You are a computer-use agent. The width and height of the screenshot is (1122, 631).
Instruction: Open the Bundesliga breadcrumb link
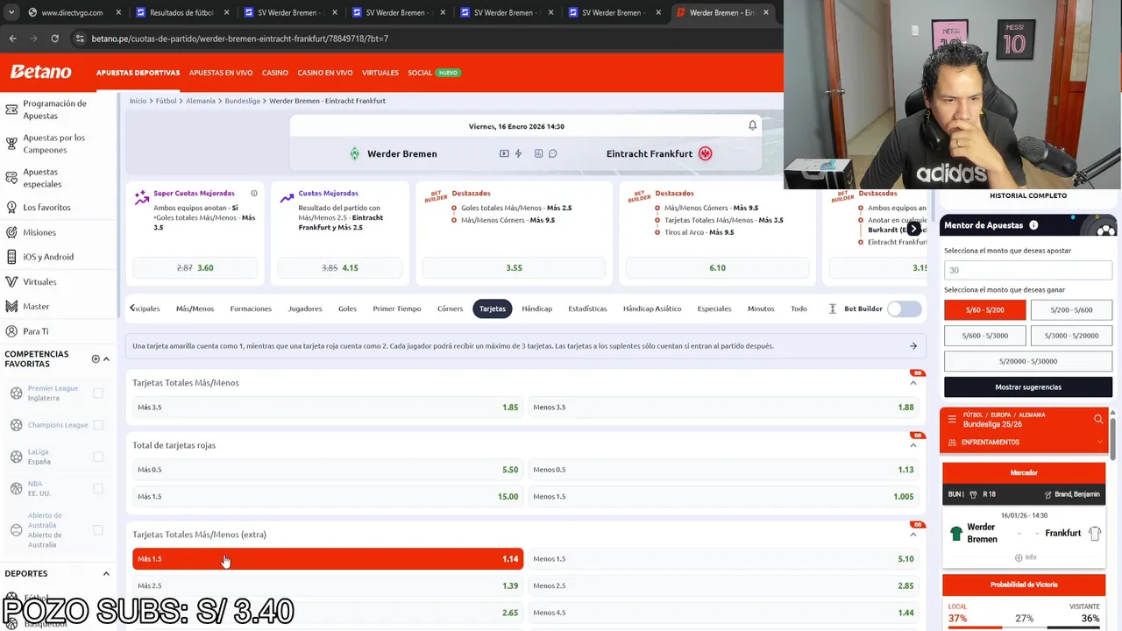242,101
